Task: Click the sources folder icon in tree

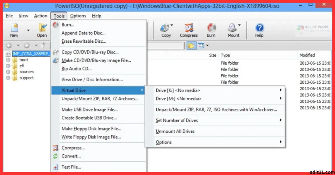Action: [x=15, y=72]
